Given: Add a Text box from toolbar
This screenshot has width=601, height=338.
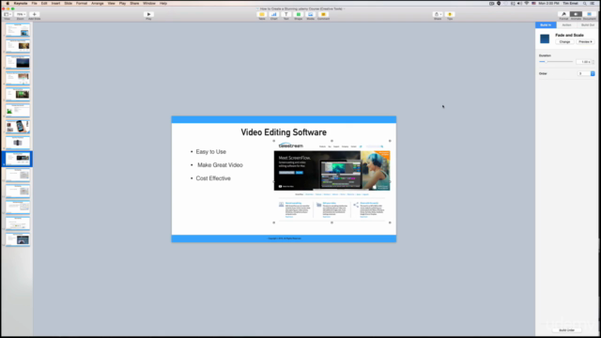Looking at the screenshot, I should pyautogui.click(x=285, y=14).
